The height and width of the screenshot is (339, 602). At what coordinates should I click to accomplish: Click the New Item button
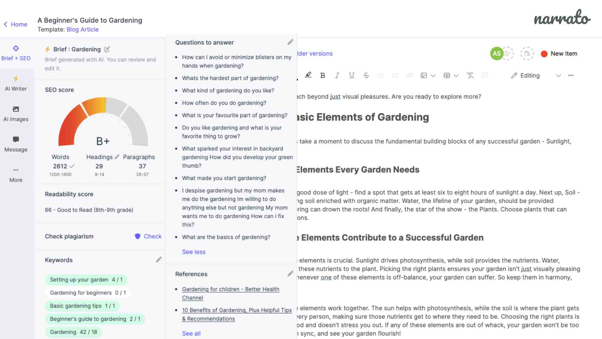coord(561,53)
